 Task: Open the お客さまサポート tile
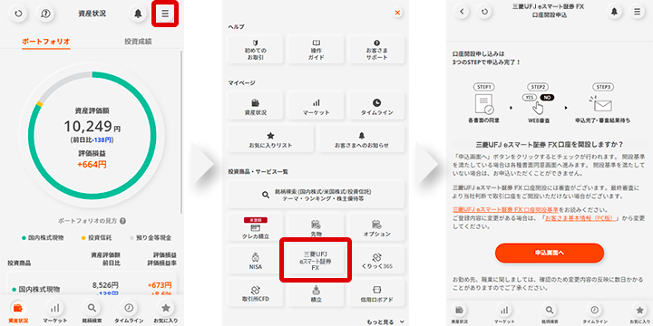[376, 50]
